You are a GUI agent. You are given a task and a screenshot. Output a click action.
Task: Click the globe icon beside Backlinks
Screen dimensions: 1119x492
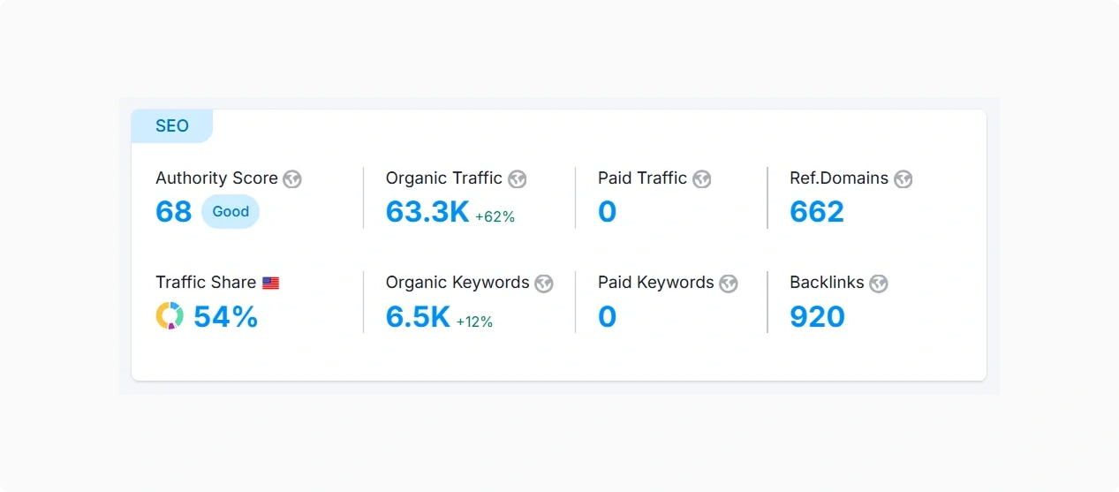point(879,284)
